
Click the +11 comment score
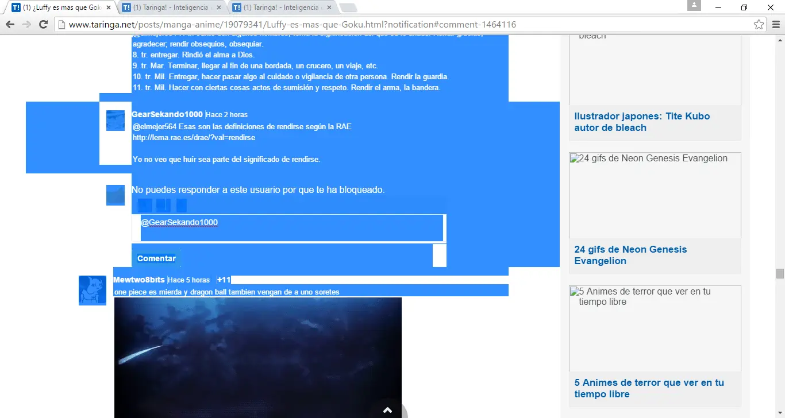click(224, 280)
